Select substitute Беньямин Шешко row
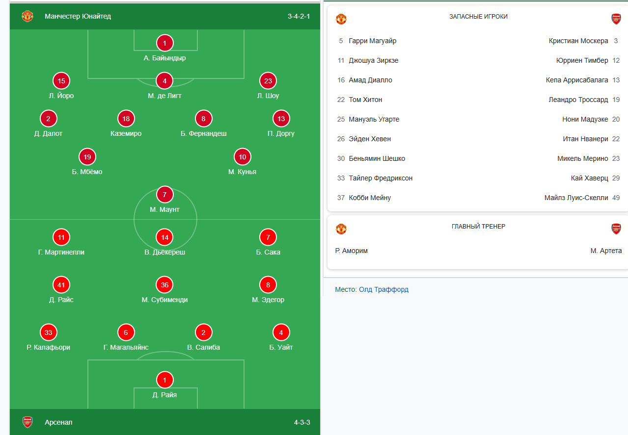This screenshot has width=628, height=435. [x=377, y=158]
